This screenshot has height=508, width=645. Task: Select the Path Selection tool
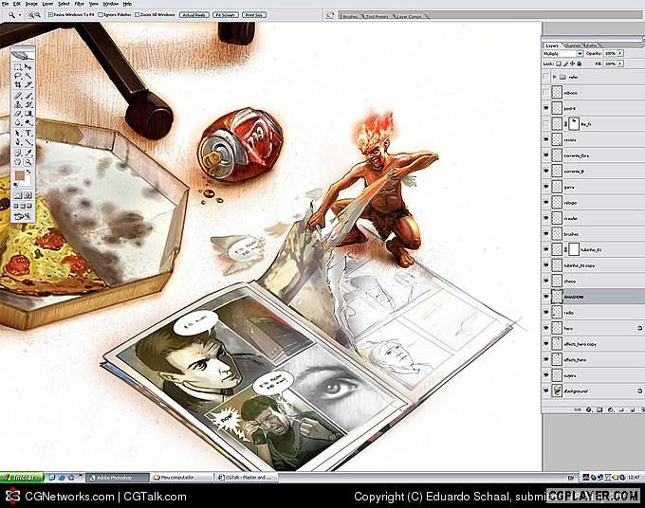coord(18,134)
